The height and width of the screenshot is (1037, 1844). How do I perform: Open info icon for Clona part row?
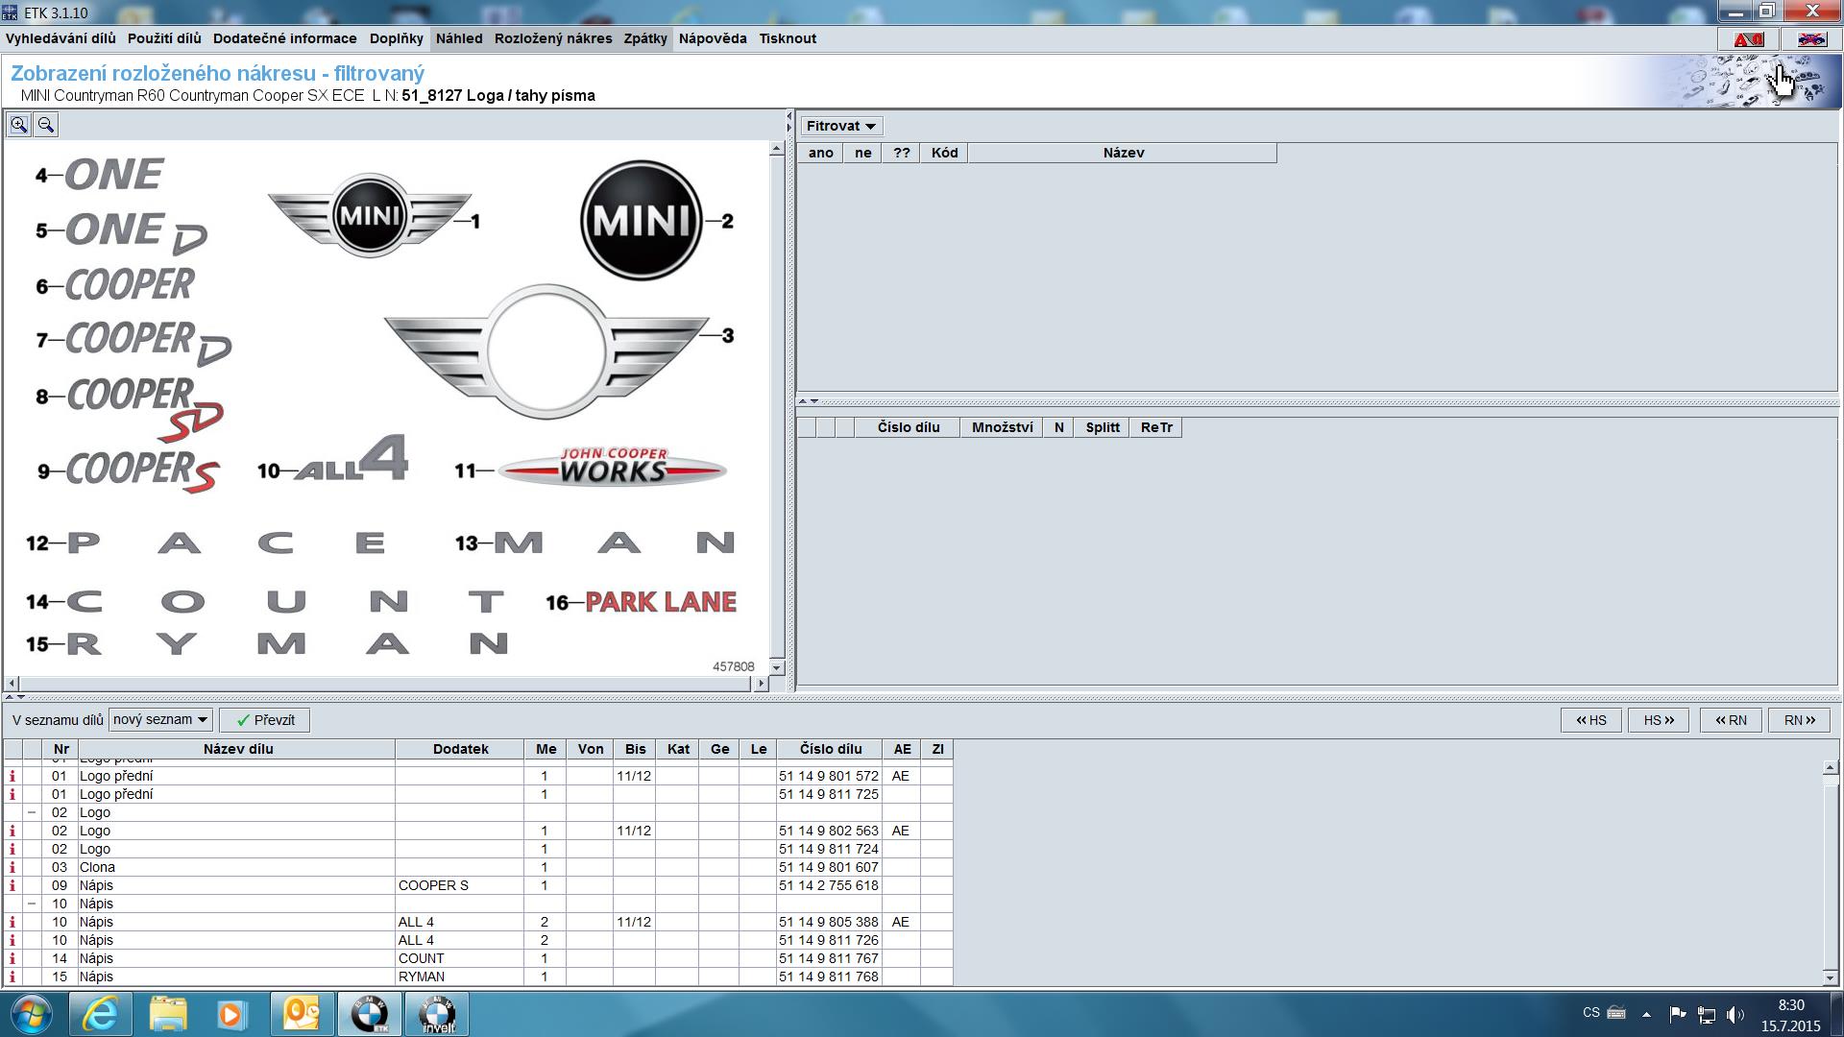(x=12, y=867)
